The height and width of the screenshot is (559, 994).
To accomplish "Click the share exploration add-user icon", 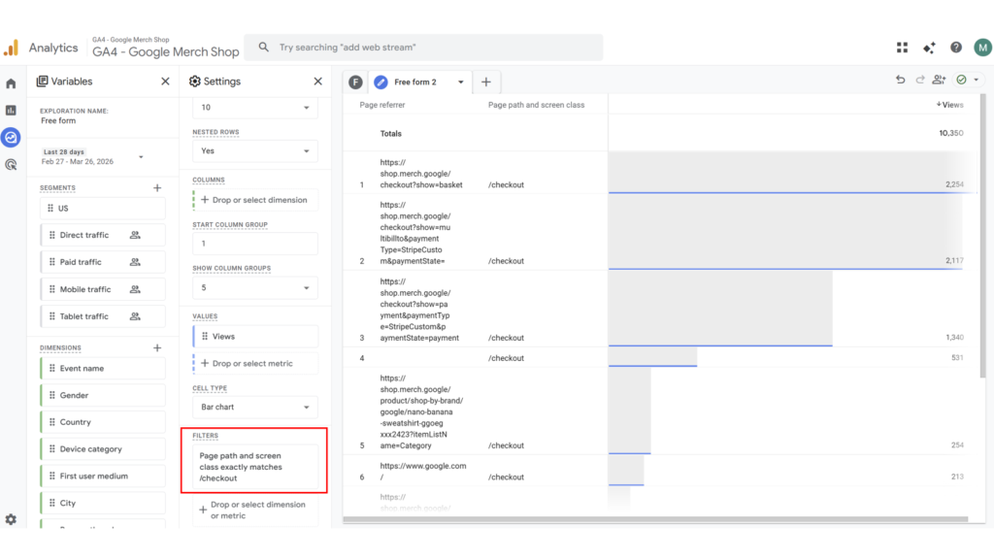I will (939, 81).
